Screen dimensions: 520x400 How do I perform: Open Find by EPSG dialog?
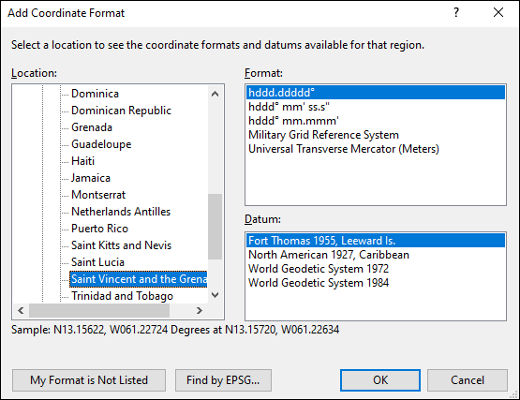pyautogui.click(x=223, y=380)
